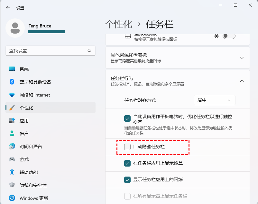Click the search magnifier icon
Screen dimensions: 258x204
click(89, 51)
